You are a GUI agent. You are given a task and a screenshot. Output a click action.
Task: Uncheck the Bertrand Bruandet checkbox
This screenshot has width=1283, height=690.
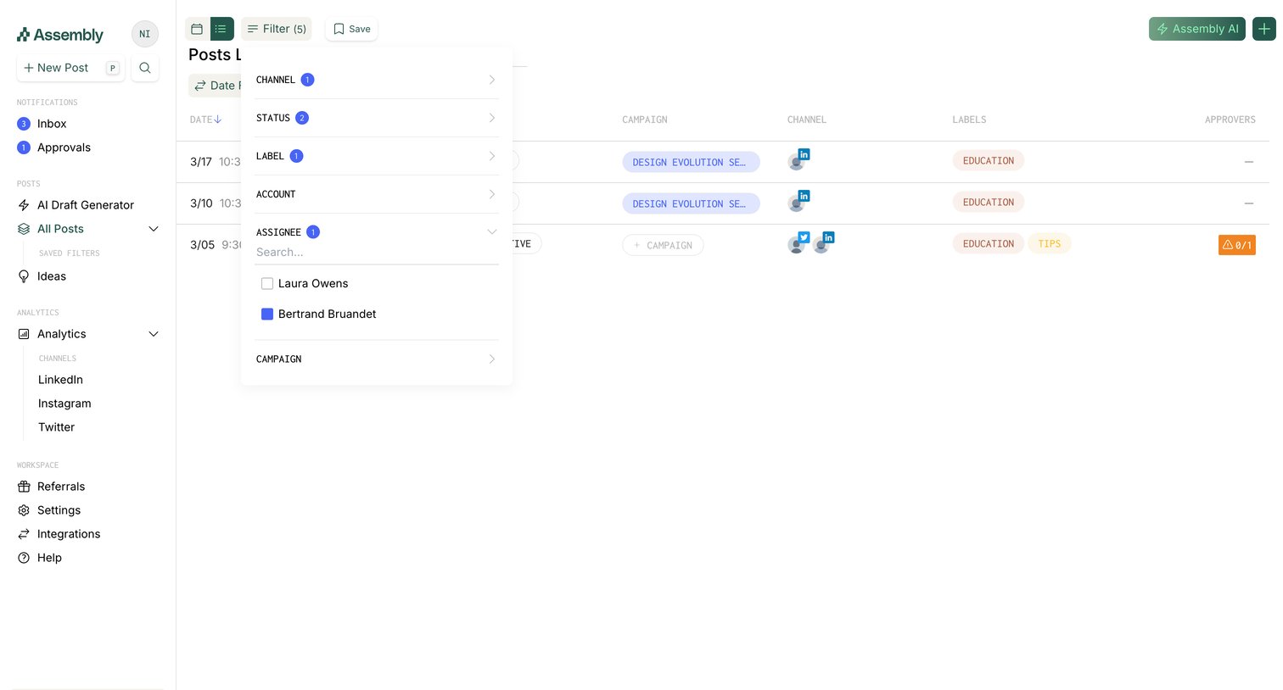coord(267,314)
